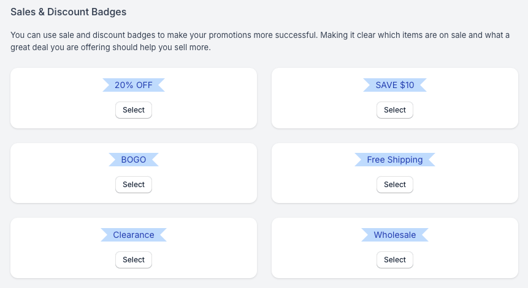Click the SAVE $10 ribbon badge
Image resolution: width=528 pixels, height=288 pixels.
tap(394, 85)
